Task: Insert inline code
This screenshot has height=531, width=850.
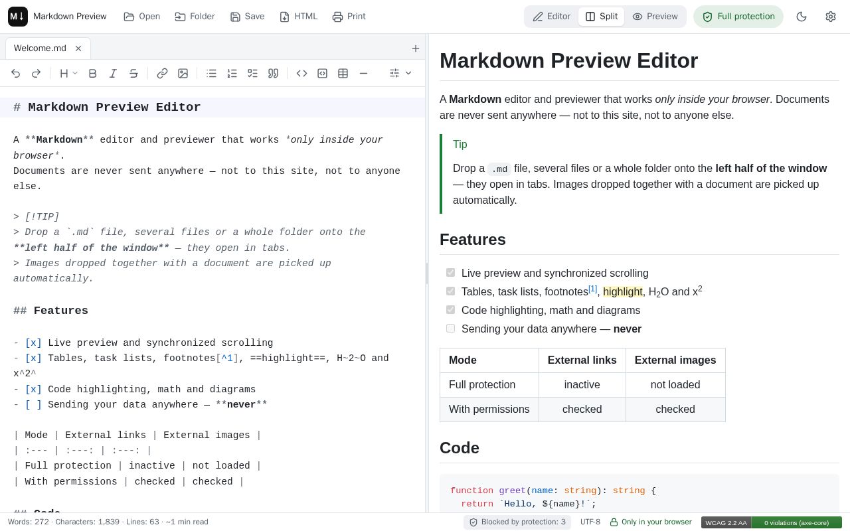Action: (x=301, y=74)
